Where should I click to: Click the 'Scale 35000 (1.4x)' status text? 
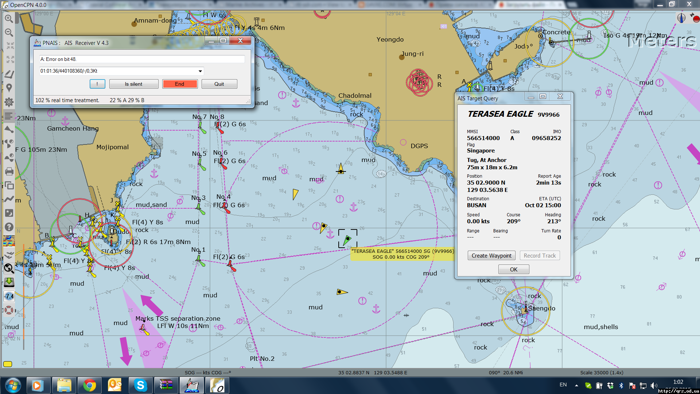602,372
